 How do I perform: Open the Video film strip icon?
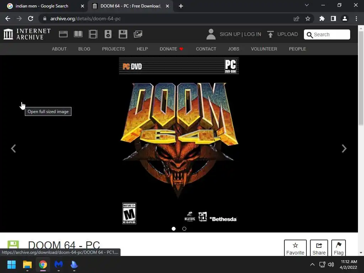click(93, 34)
